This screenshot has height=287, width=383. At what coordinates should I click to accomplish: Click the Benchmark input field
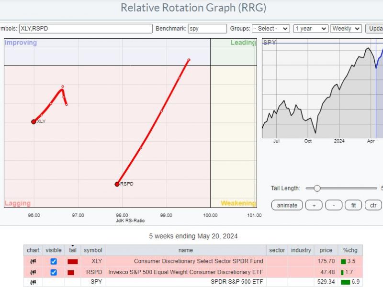click(207, 29)
